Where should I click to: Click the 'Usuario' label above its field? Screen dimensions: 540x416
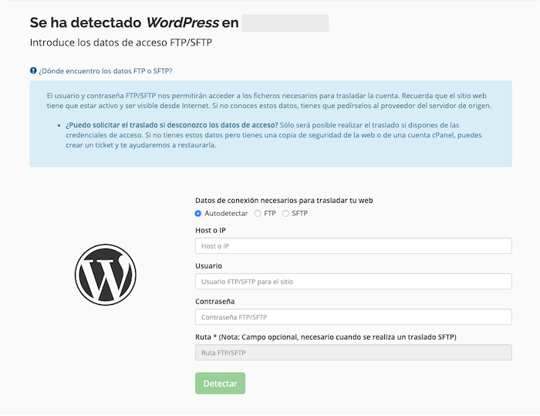coord(208,265)
